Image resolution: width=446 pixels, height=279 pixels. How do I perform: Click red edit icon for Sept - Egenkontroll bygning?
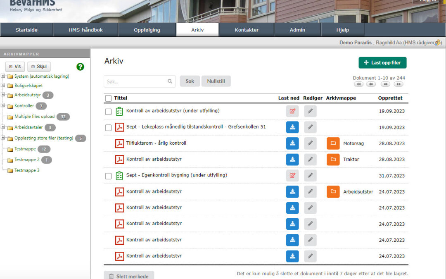click(292, 176)
